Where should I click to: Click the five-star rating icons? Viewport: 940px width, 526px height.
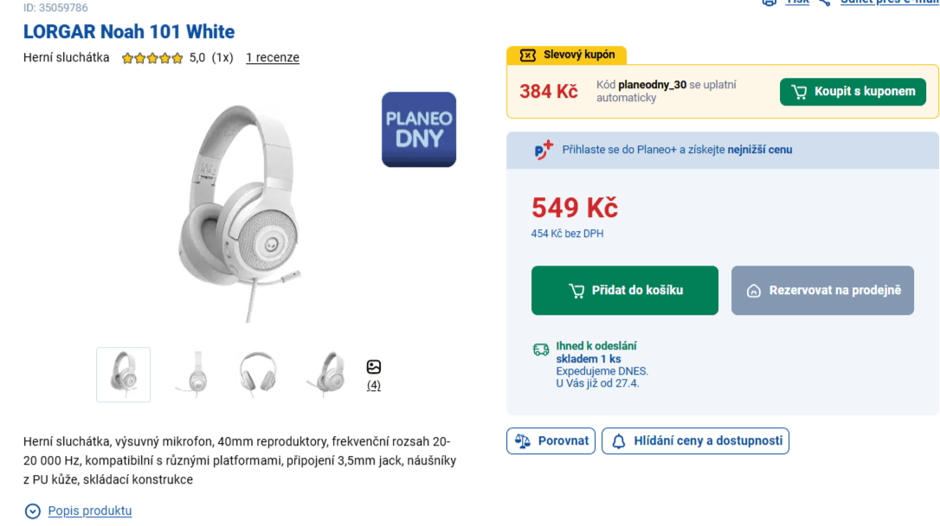click(x=152, y=59)
